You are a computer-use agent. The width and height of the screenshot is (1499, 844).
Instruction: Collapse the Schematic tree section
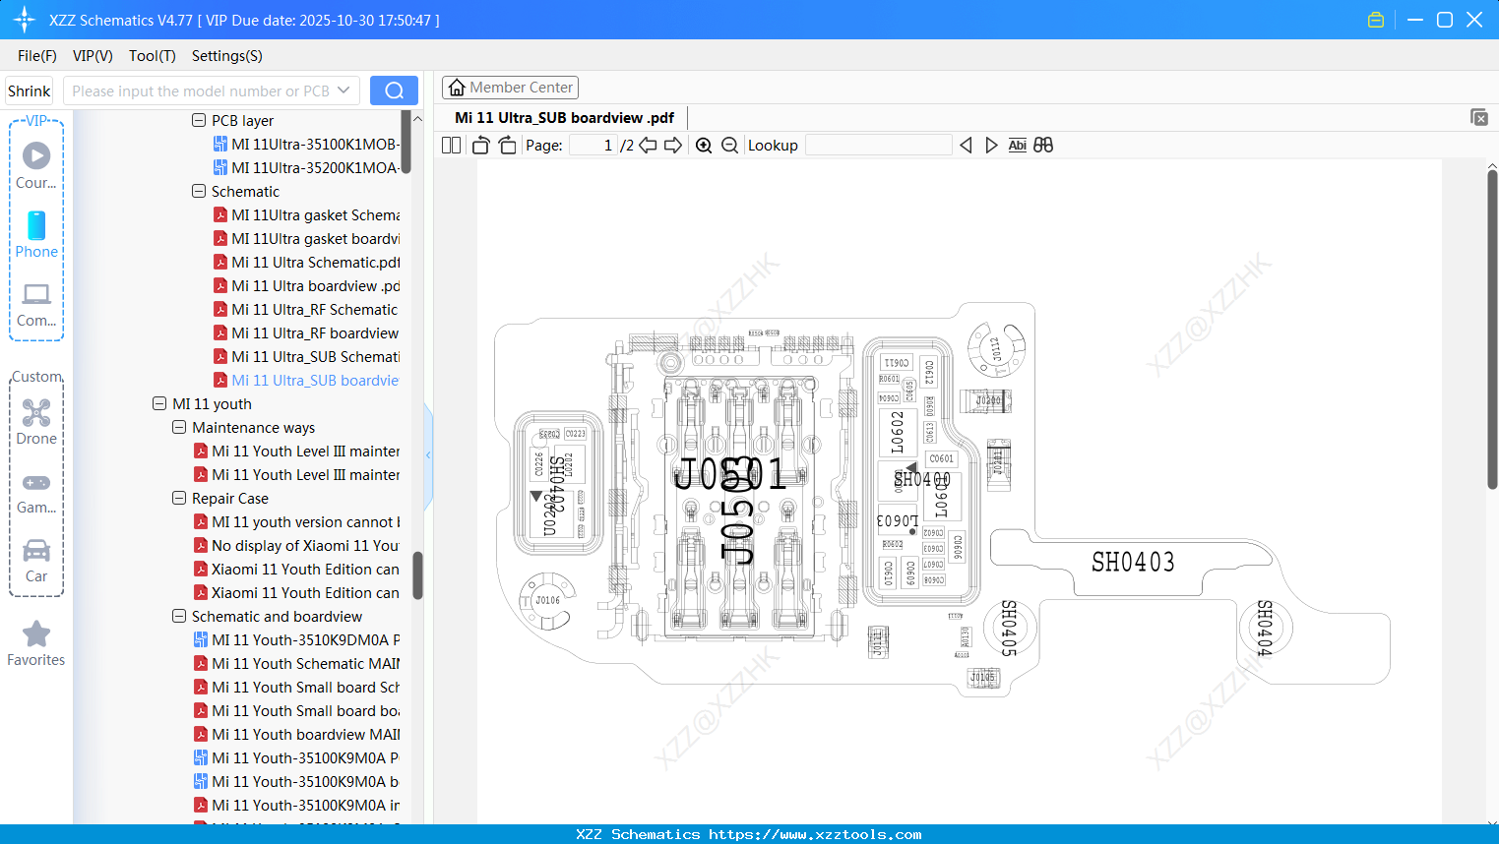pyautogui.click(x=197, y=191)
